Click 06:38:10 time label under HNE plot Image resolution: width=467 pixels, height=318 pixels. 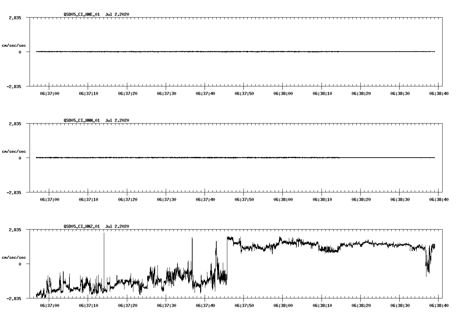(322, 93)
